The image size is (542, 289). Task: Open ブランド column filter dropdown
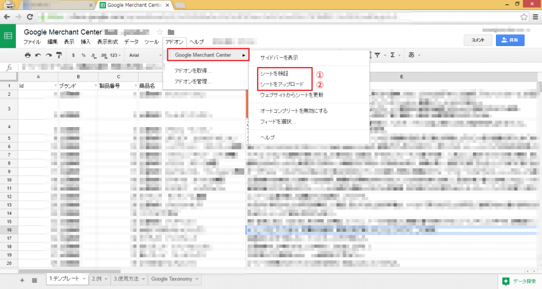click(96, 86)
